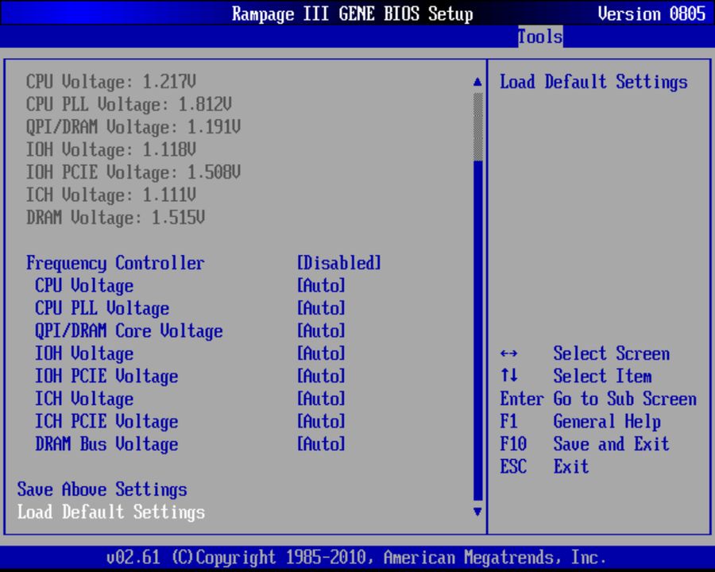715x572 pixels.
Task: Click the ICH PCIE Voltage setting label
Action: (x=106, y=422)
